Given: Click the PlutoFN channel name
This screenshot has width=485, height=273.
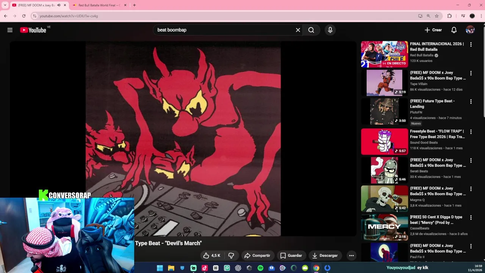Looking at the screenshot, I should (x=416, y=112).
